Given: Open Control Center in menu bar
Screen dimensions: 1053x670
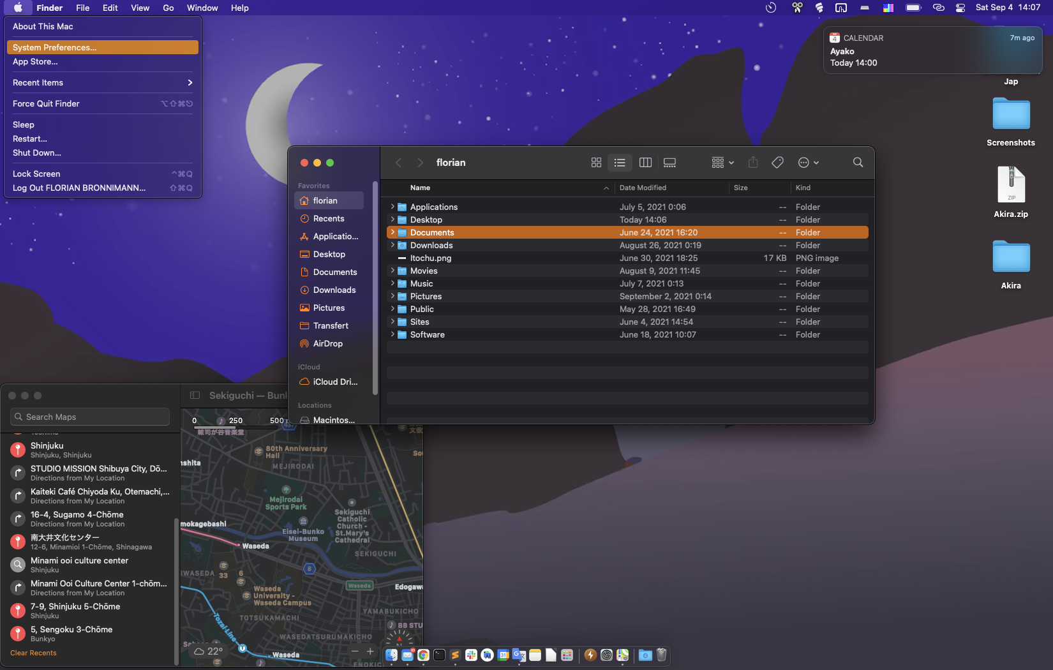Looking at the screenshot, I should (x=960, y=8).
